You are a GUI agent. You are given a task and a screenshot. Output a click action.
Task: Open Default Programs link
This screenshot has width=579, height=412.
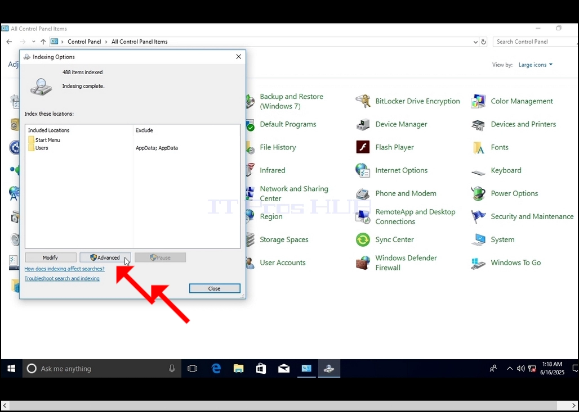pyautogui.click(x=288, y=124)
